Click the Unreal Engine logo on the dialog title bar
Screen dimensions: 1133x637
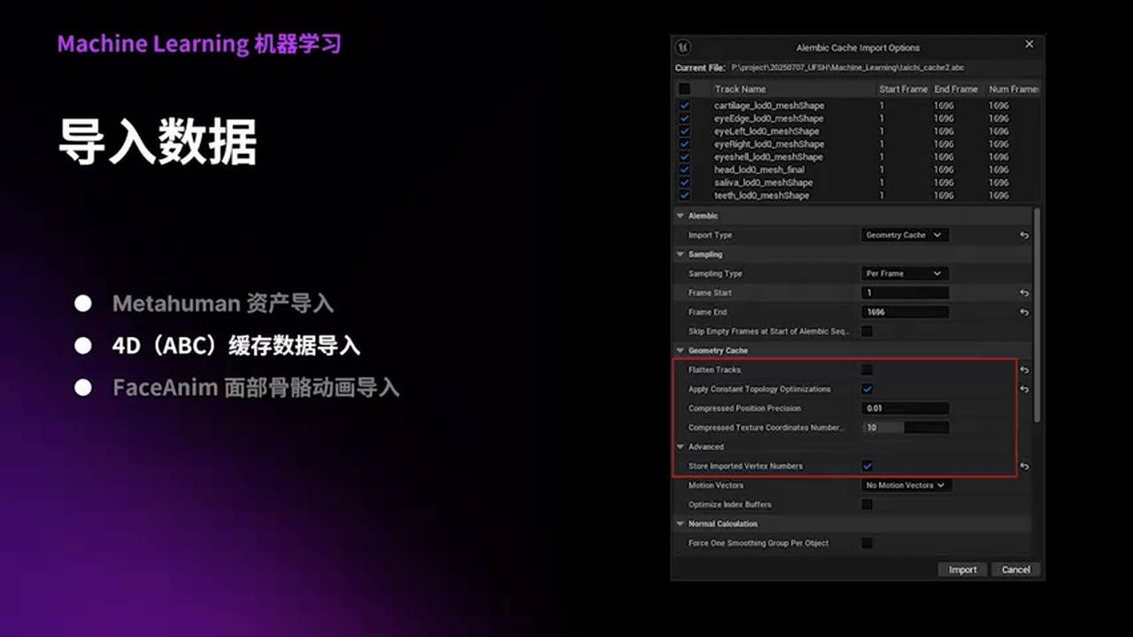point(682,47)
